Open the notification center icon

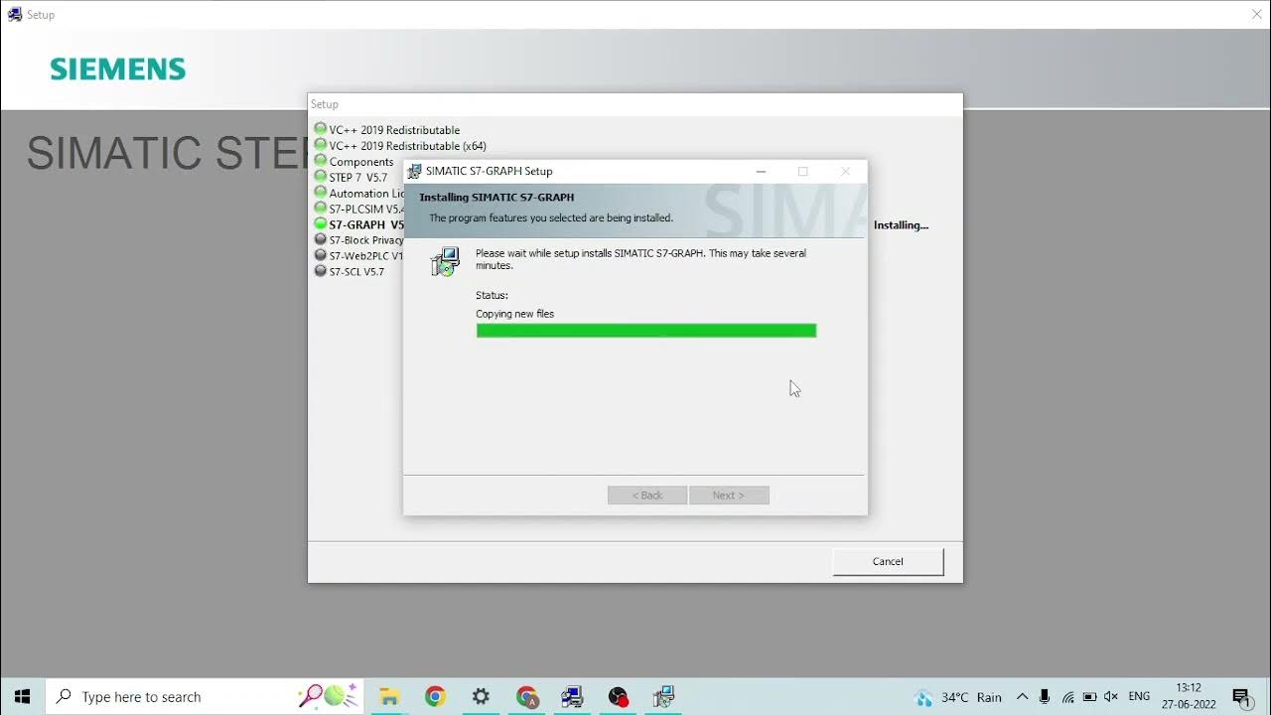(x=1241, y=697)
